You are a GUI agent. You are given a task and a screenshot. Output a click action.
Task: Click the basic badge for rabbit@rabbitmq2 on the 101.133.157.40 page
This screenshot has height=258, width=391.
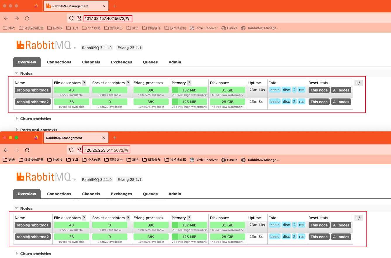click(x=275, y=102)
